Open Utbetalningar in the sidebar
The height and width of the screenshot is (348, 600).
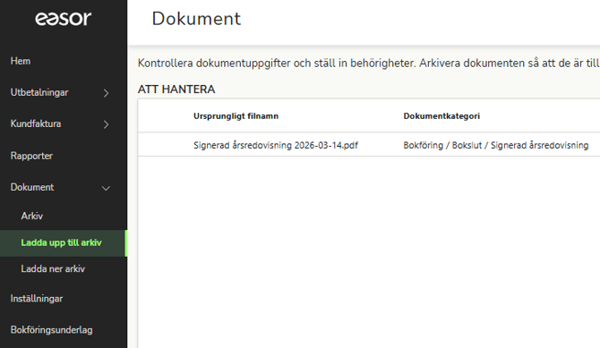(39, 92)
